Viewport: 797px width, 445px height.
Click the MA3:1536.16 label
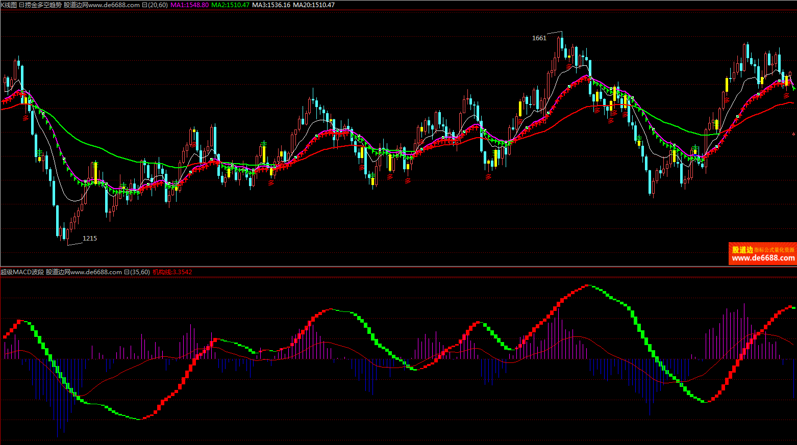271,5
